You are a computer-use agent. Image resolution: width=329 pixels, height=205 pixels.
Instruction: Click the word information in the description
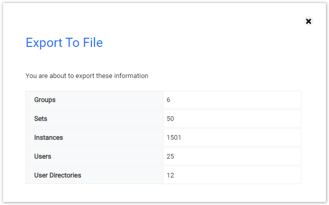click(x=131, y=75)
